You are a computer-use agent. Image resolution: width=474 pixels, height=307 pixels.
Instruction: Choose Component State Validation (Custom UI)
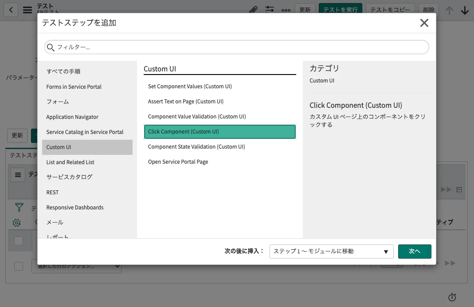(x=220, y=147)
